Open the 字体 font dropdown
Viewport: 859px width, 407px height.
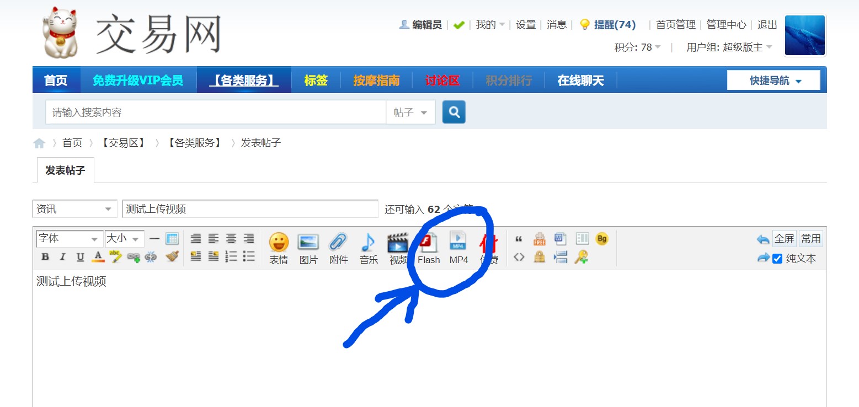(x=70, y=239)
